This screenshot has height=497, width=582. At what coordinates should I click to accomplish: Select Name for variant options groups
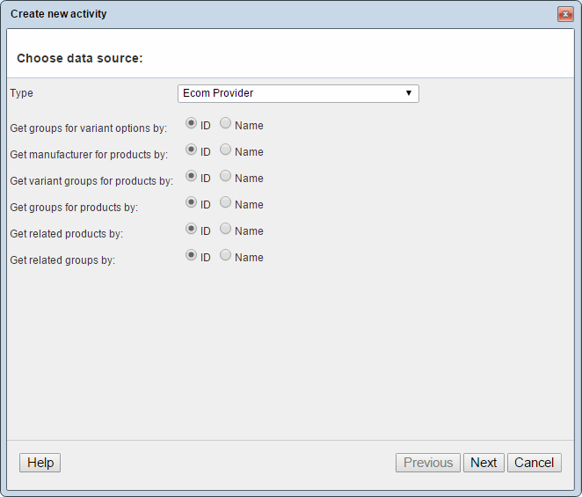(226, 124)
